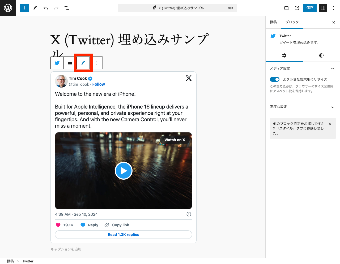Click the redo arrow

coord(56,8)
